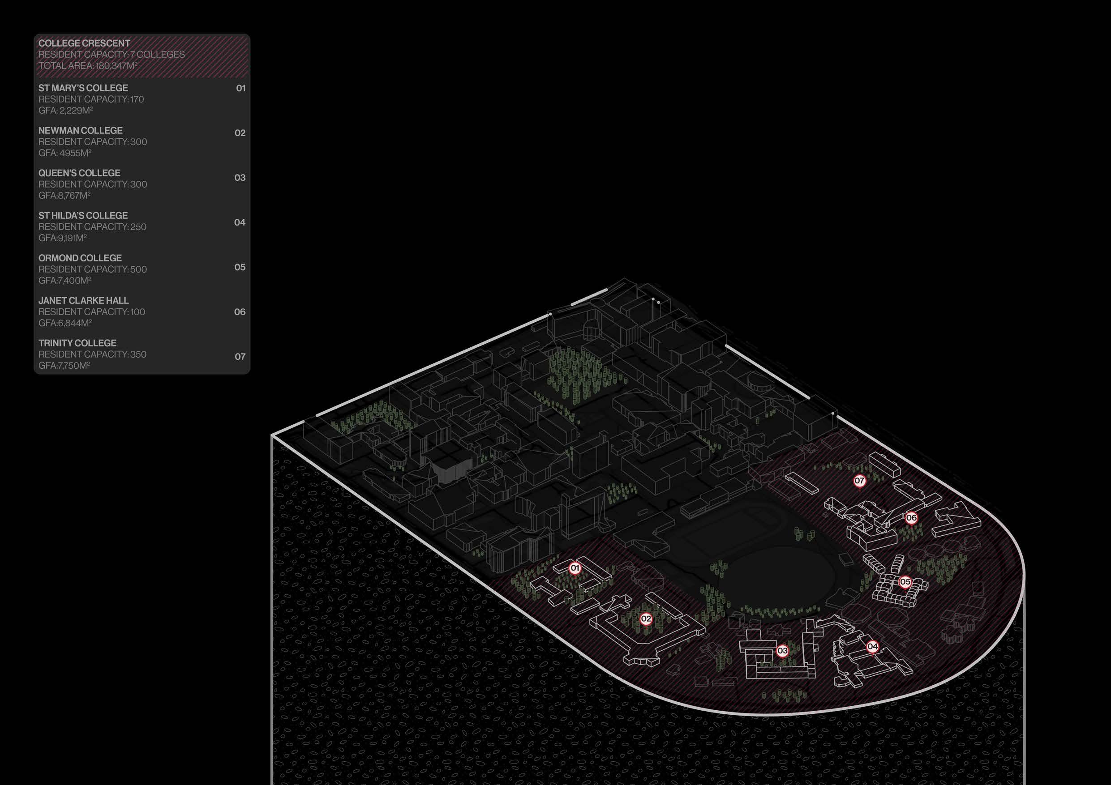Click legend number 07 beside Trinity College

(240, 357)
